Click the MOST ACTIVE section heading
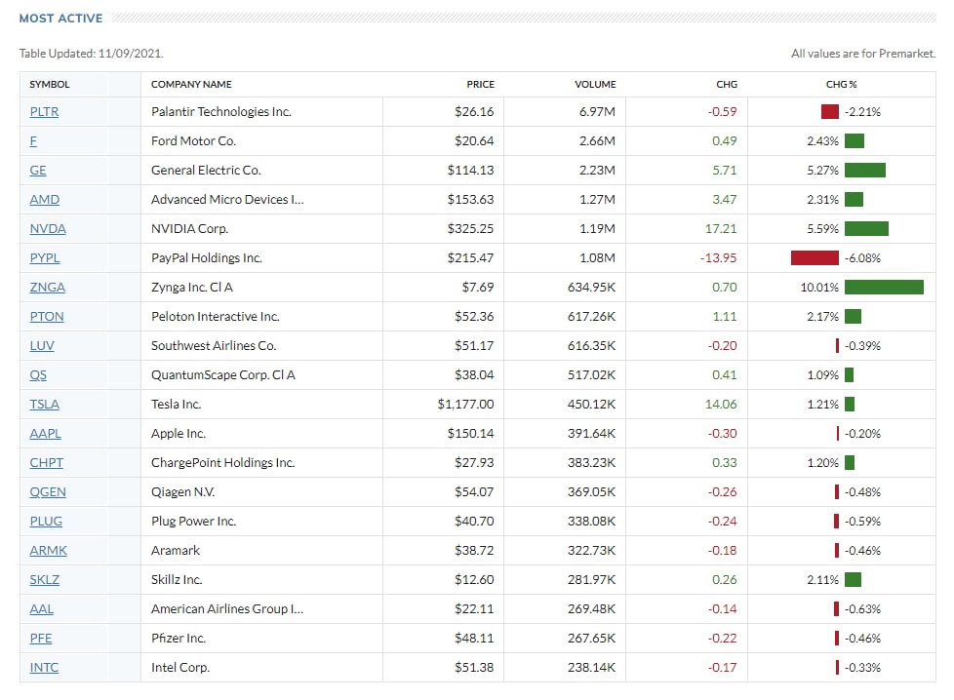Viewport: 954px width, 700px height. click(60, 19)
